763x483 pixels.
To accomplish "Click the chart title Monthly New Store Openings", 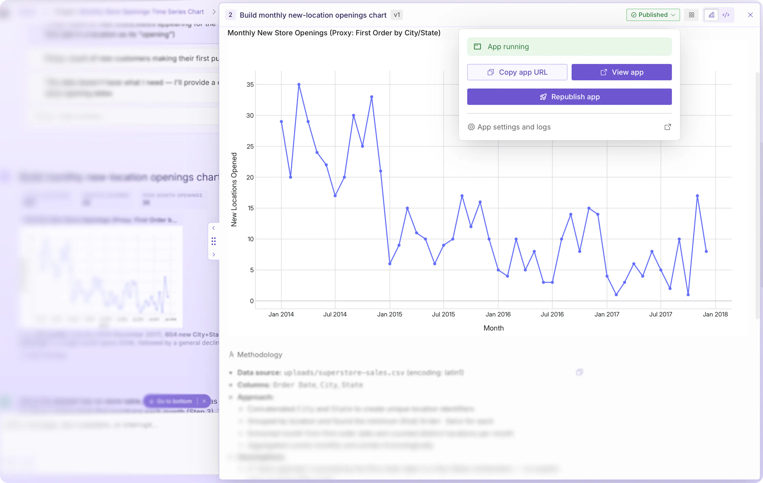I will point(334,33).
